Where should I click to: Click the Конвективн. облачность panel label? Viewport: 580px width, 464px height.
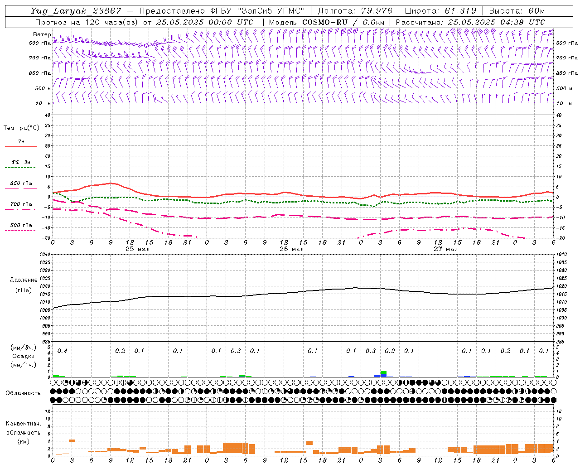pos(23,428)
